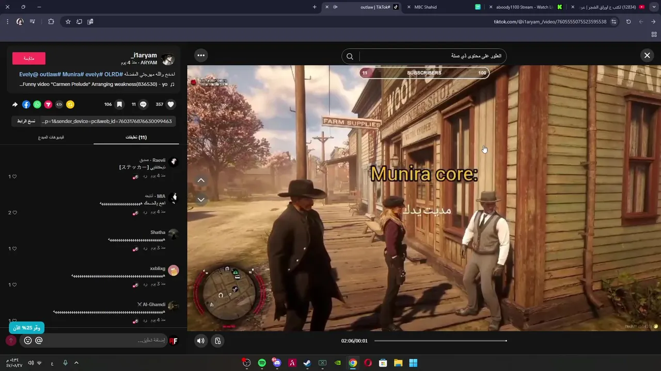Viewport: 661px width, 371px height.
Task: Open the #outlaw hashtag
Action: pos(50,74)
